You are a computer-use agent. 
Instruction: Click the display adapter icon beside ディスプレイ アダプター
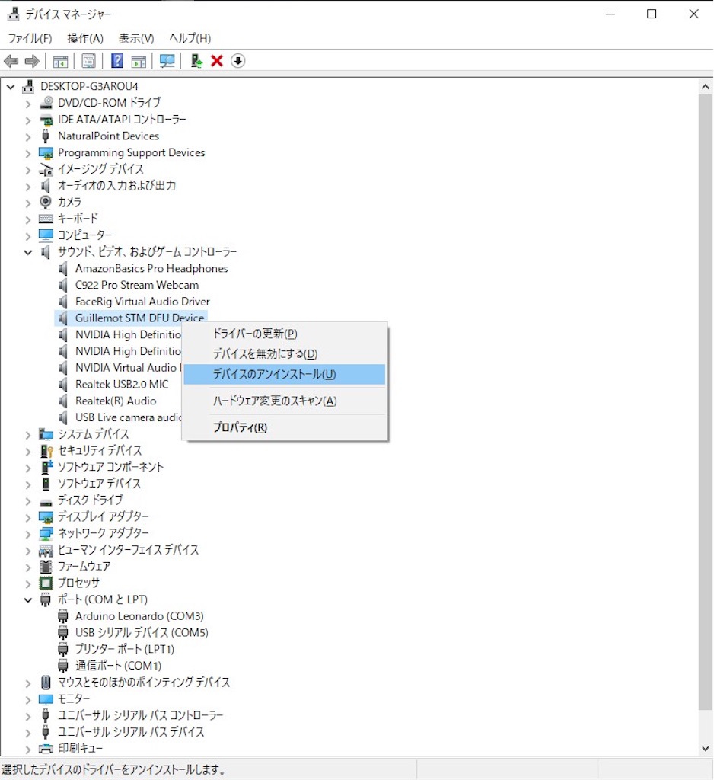tap(46, 517)
